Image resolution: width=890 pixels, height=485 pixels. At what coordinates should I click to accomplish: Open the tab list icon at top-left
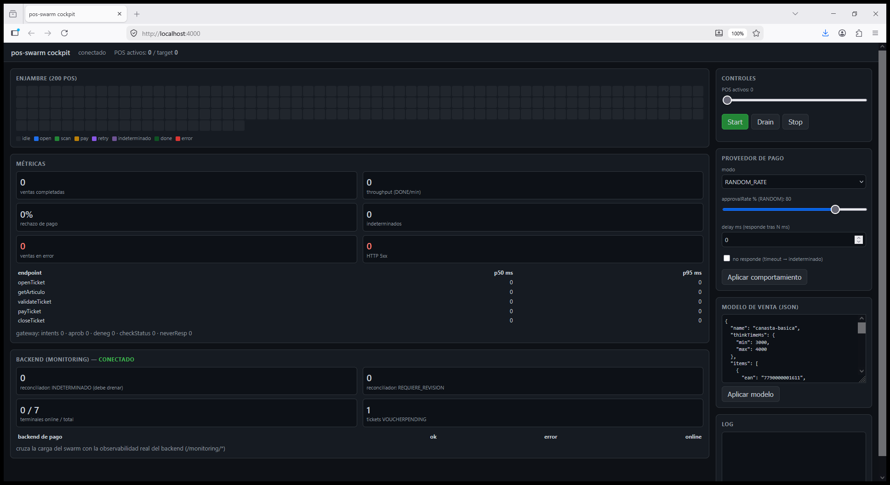click(x=13, y=14)
